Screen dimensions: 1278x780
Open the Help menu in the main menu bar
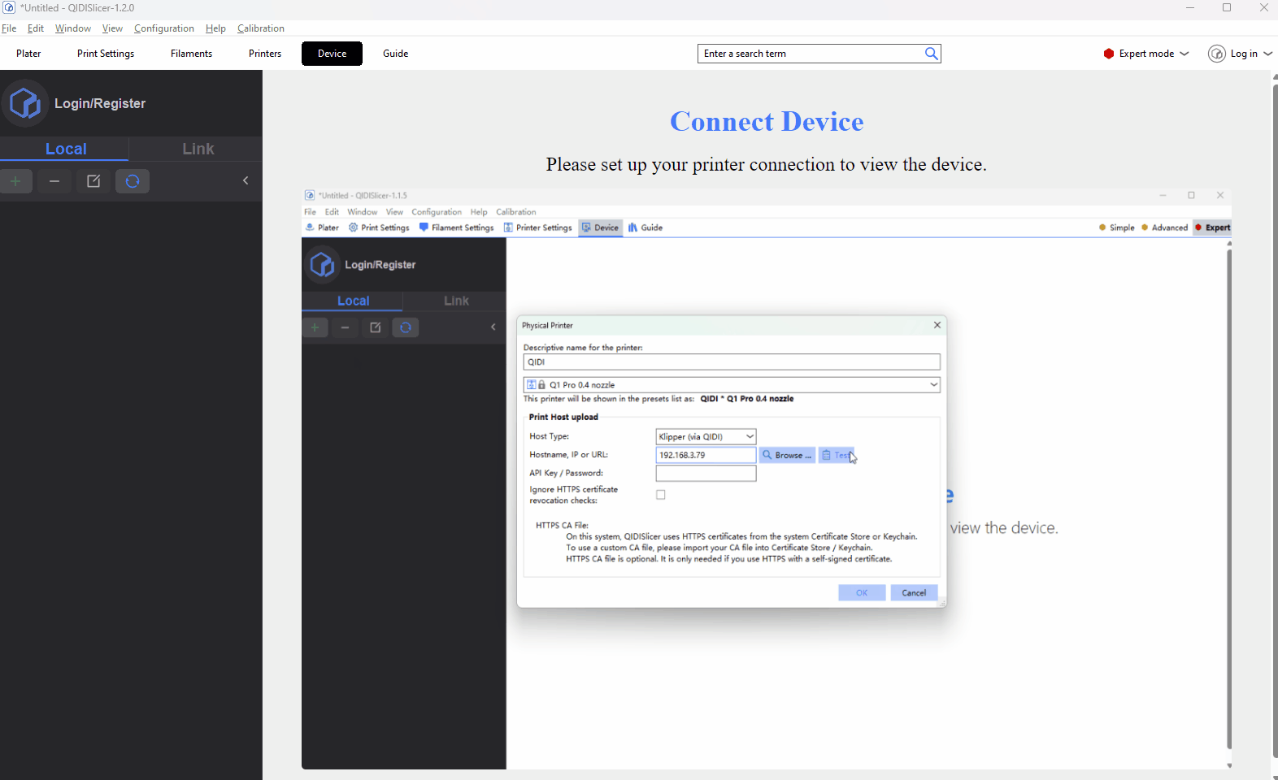(215, 28)
